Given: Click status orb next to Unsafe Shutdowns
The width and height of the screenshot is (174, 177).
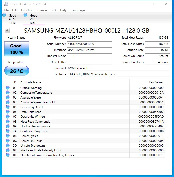Looking at the screenshot, I should click(8, 146).
